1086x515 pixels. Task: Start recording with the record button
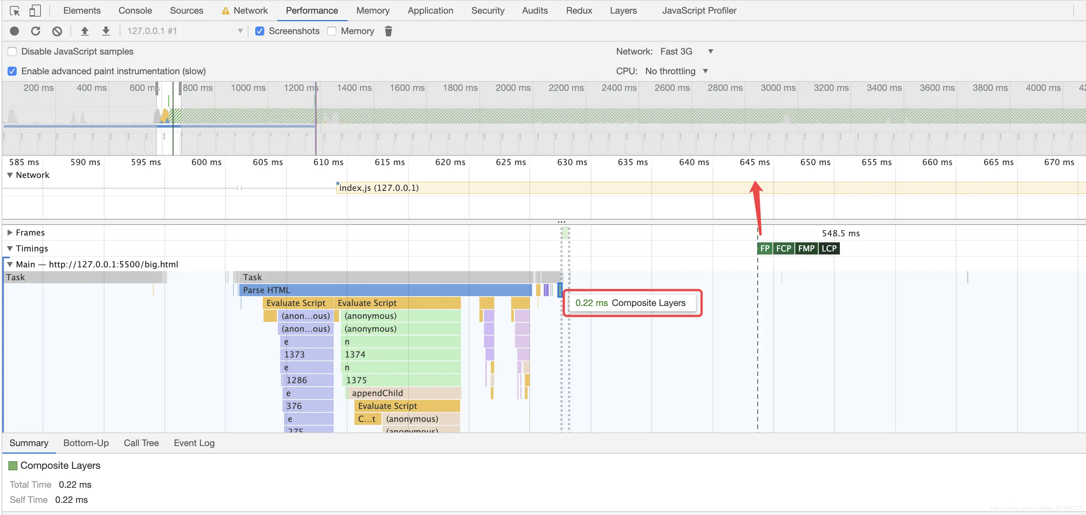point(14,31)
